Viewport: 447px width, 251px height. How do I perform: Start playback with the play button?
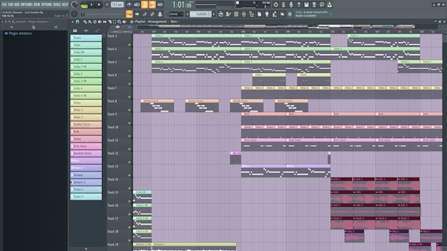[x=91, y=5]
